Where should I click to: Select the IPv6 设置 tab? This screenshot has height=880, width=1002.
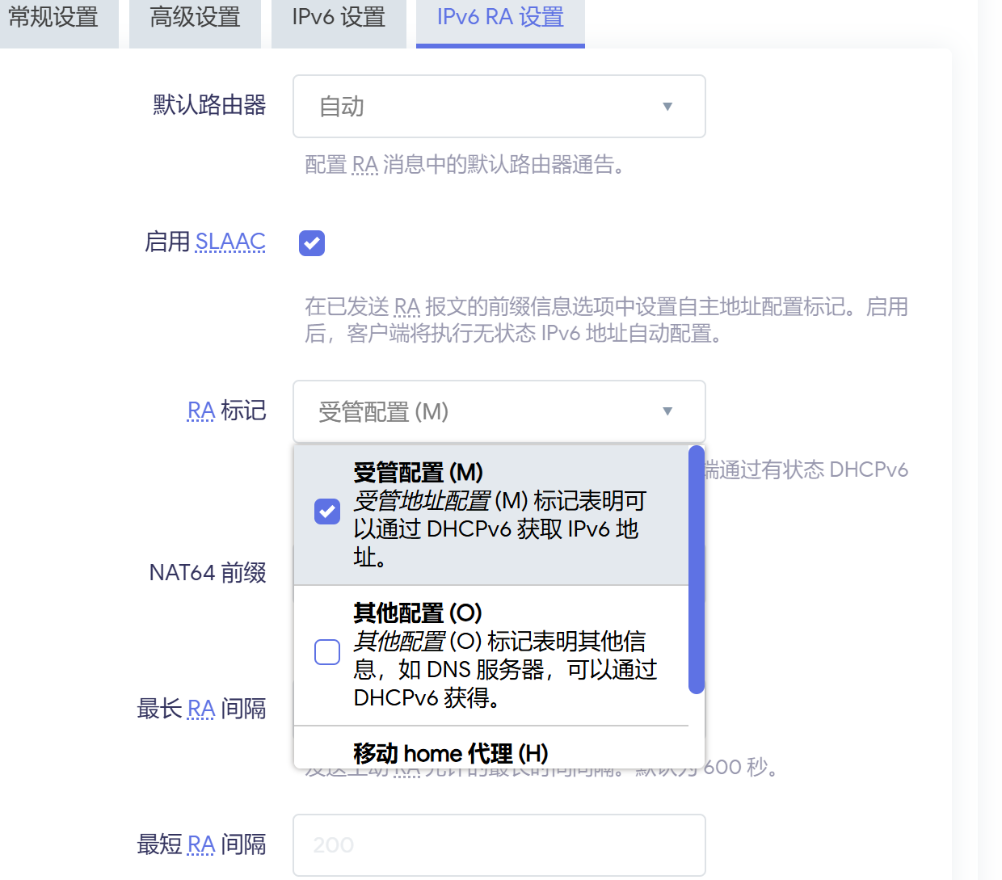click(339, 18)
